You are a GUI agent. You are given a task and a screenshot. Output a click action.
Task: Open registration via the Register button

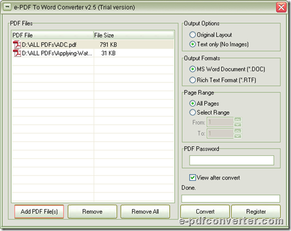pyautogui.click(x=256, y=211)
